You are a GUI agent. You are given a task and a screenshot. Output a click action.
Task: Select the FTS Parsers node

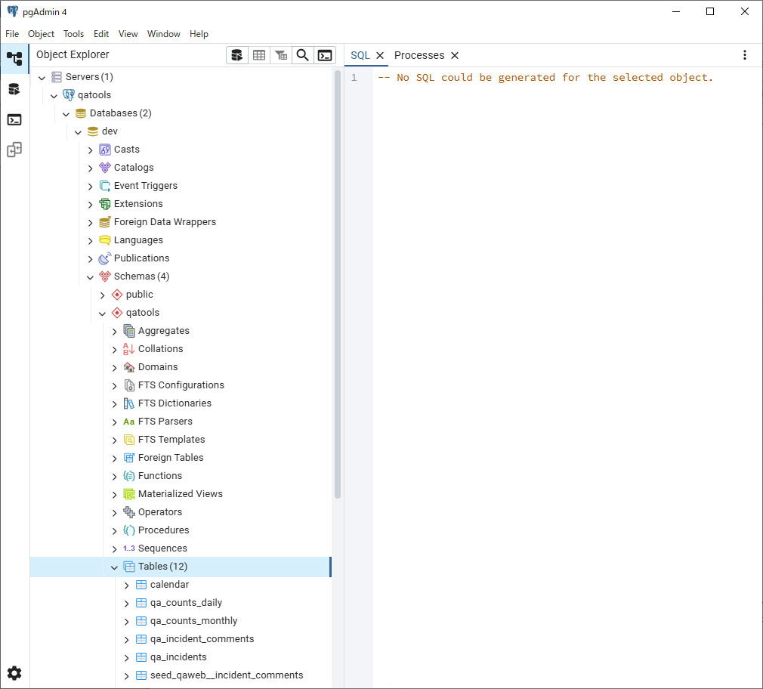(165, 422)
